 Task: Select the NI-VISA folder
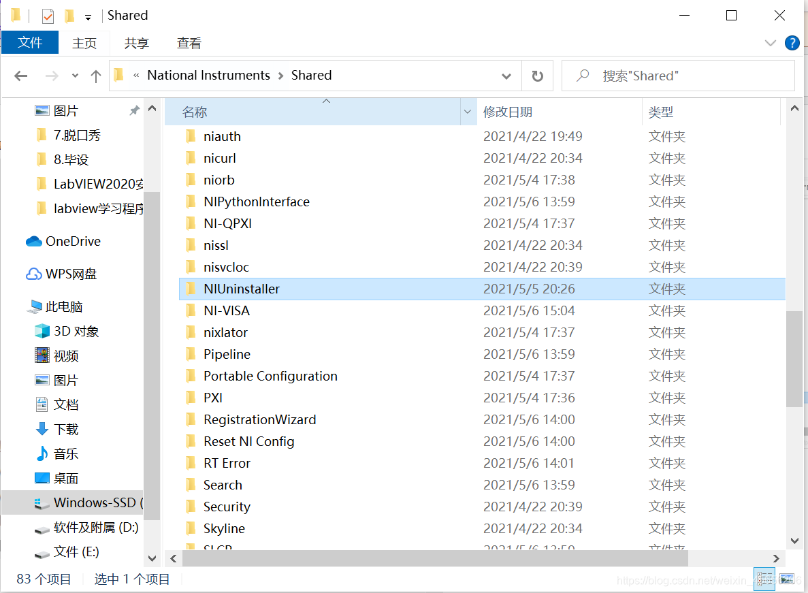click(x=482, y=310)
